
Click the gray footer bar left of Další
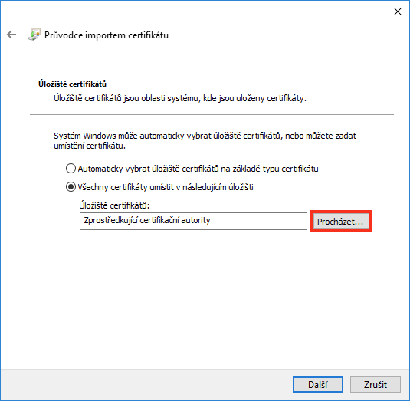146,385
